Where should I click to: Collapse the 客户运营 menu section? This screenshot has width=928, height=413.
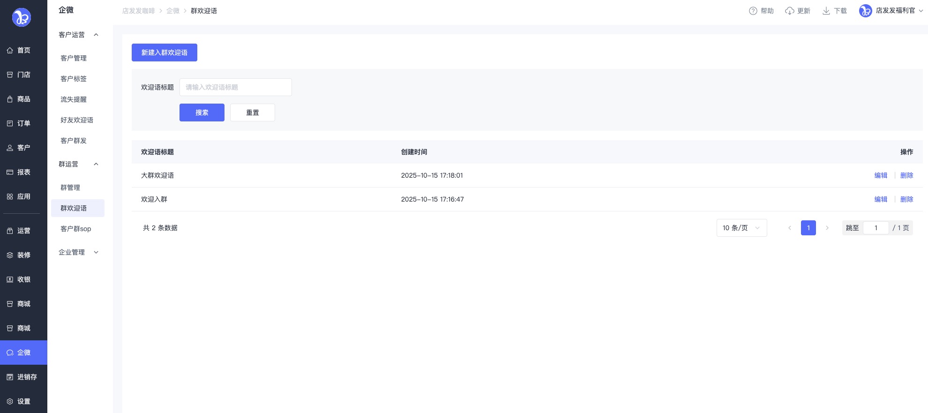pyautogui.click(x=96, y=35)
